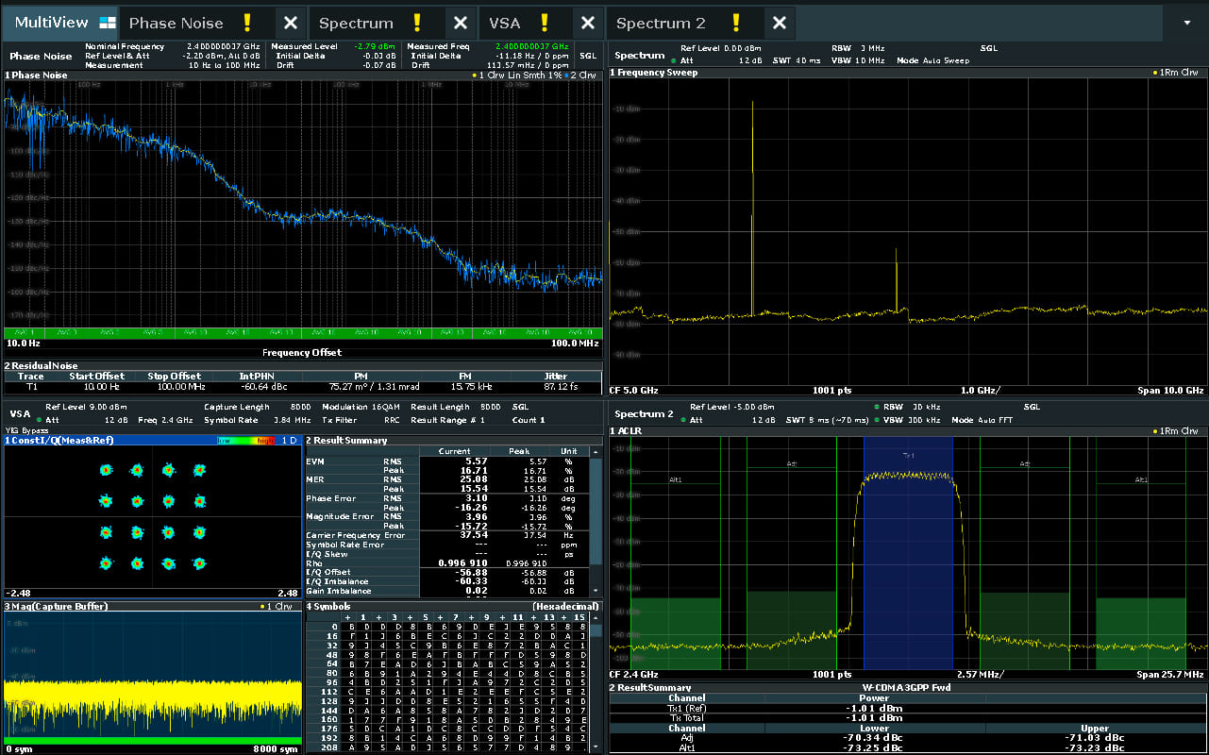Open the tab overflow dropdown arrow

(1186, 23)
